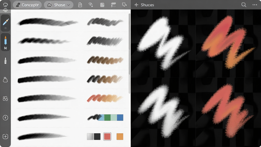This screenshot has height=147, width=261.
Task: Choose the pale mint cell in the color strip
Action: click(x=114, y=117)
